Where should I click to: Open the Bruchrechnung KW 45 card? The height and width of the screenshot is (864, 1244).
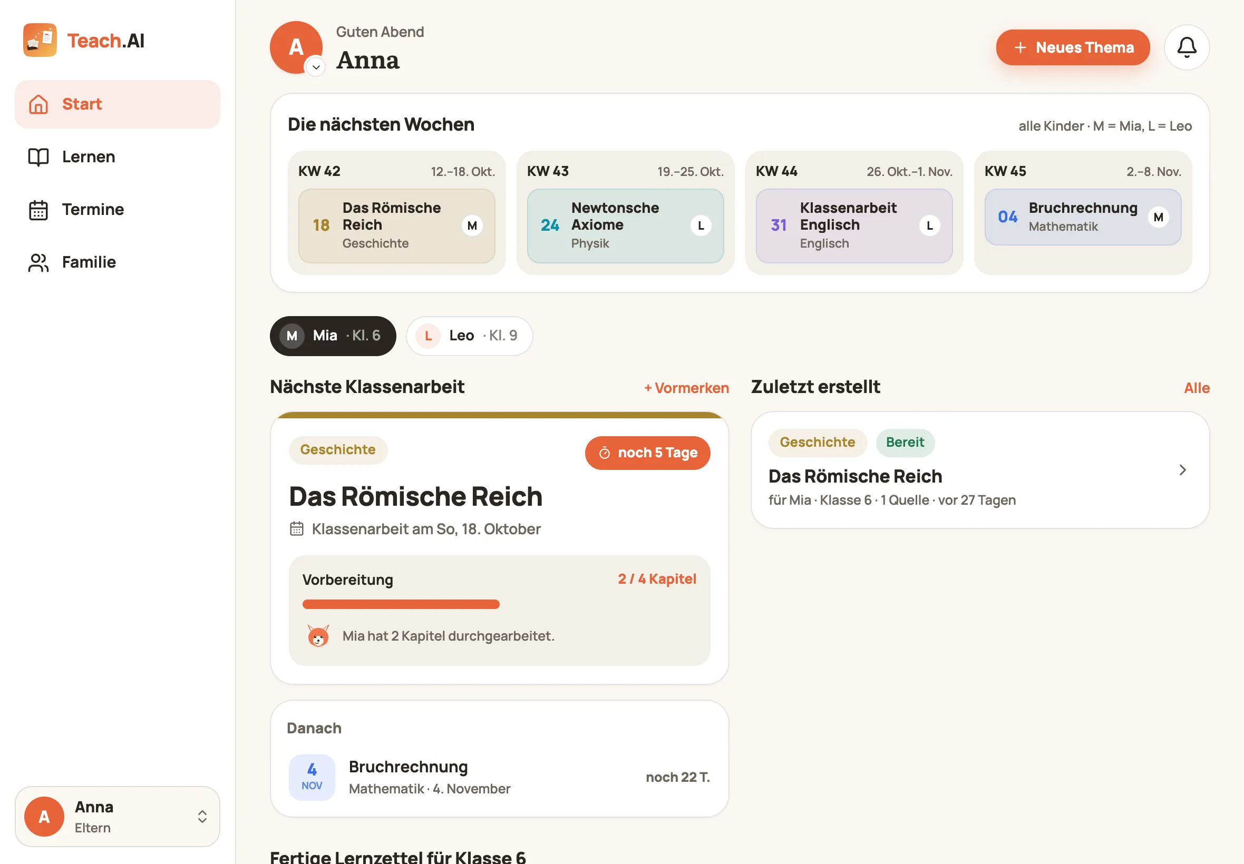coord(1083,217)
